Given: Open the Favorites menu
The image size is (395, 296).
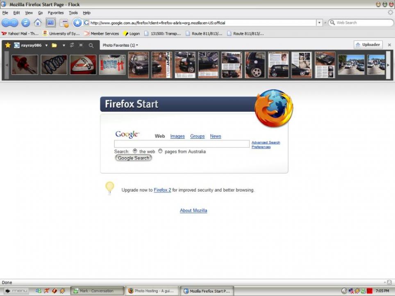Looking at the screenshot, I should 56,13.
